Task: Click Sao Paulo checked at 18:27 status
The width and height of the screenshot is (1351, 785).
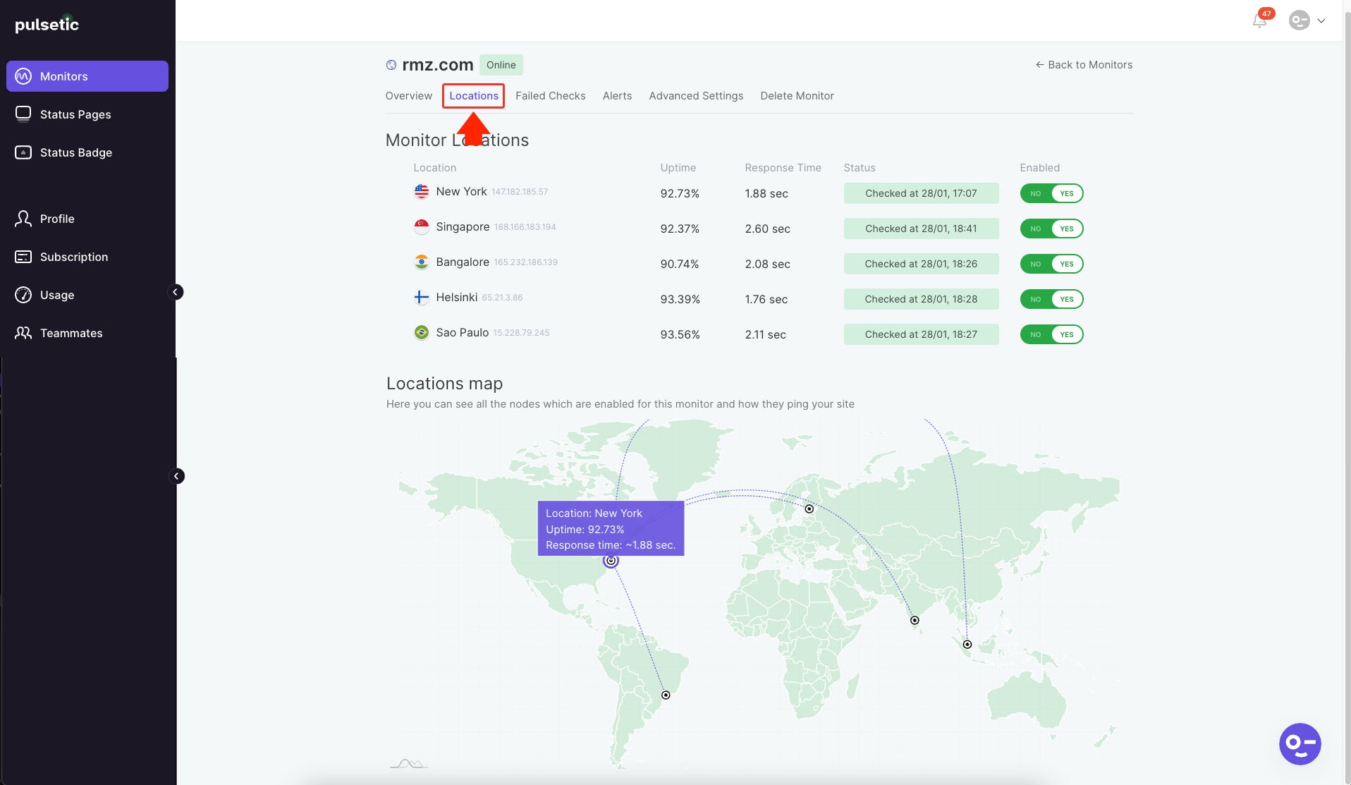Action: coord(921,334)
